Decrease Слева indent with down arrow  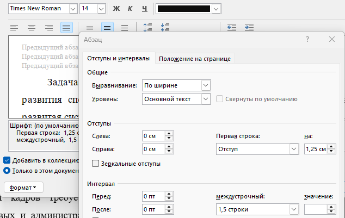click(x=169, y=139)
